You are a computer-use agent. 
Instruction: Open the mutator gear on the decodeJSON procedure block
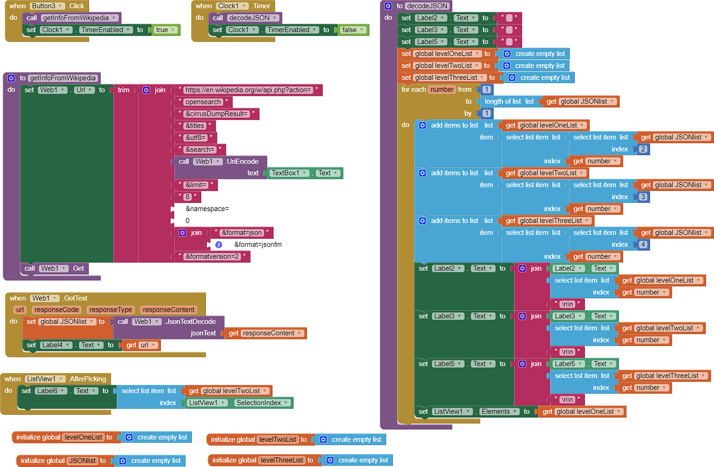[388, 5]
